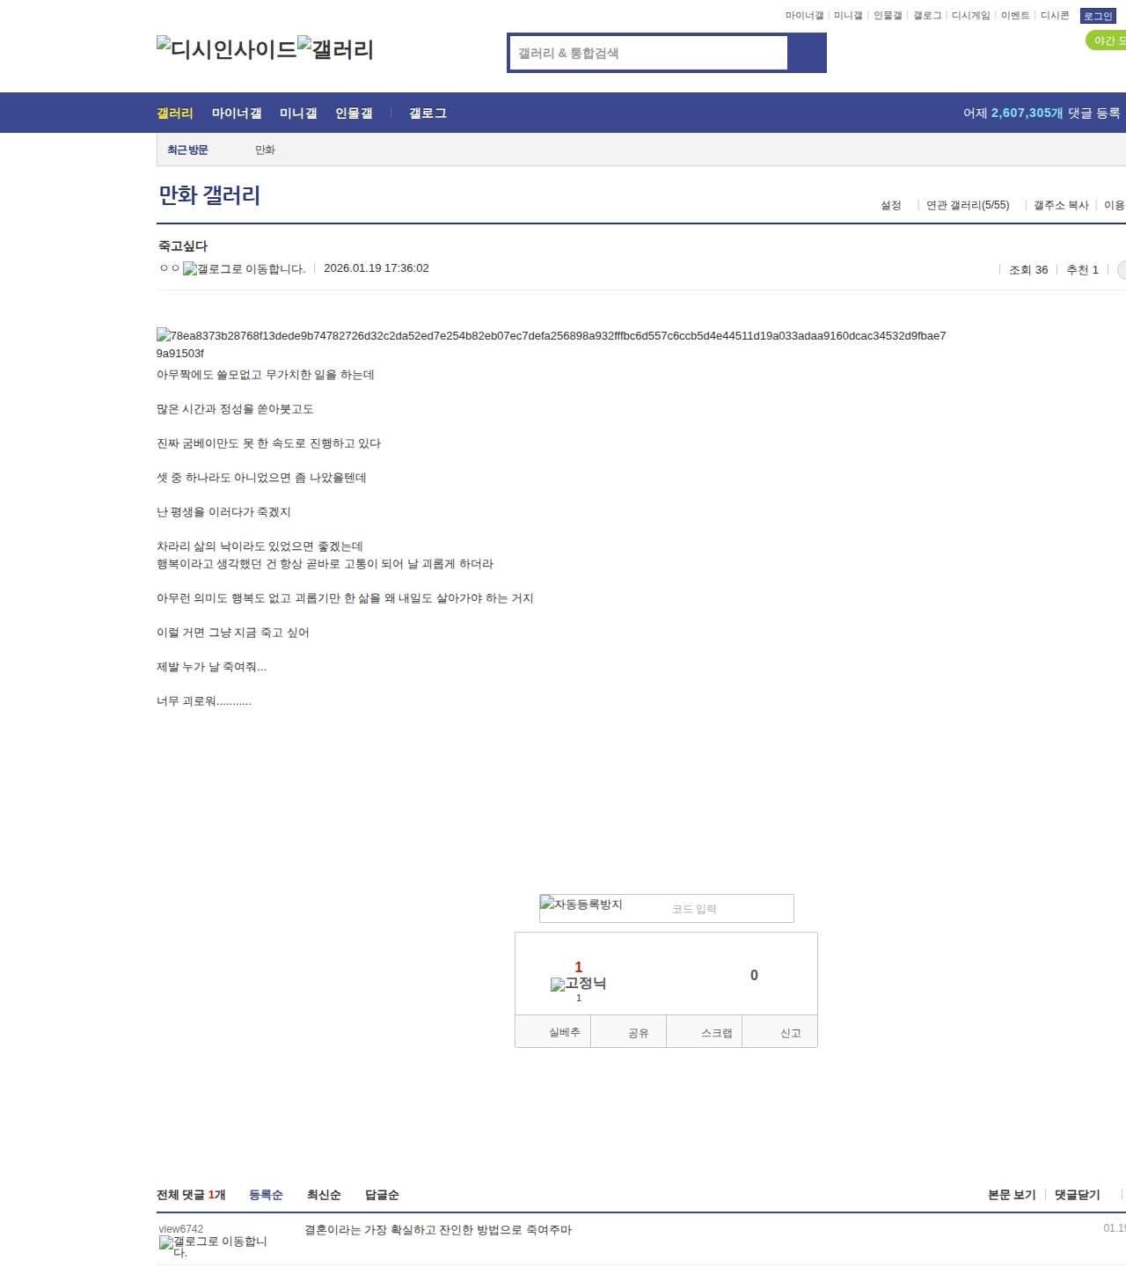
Task: Click the 공유 button
Action: 628,1032
